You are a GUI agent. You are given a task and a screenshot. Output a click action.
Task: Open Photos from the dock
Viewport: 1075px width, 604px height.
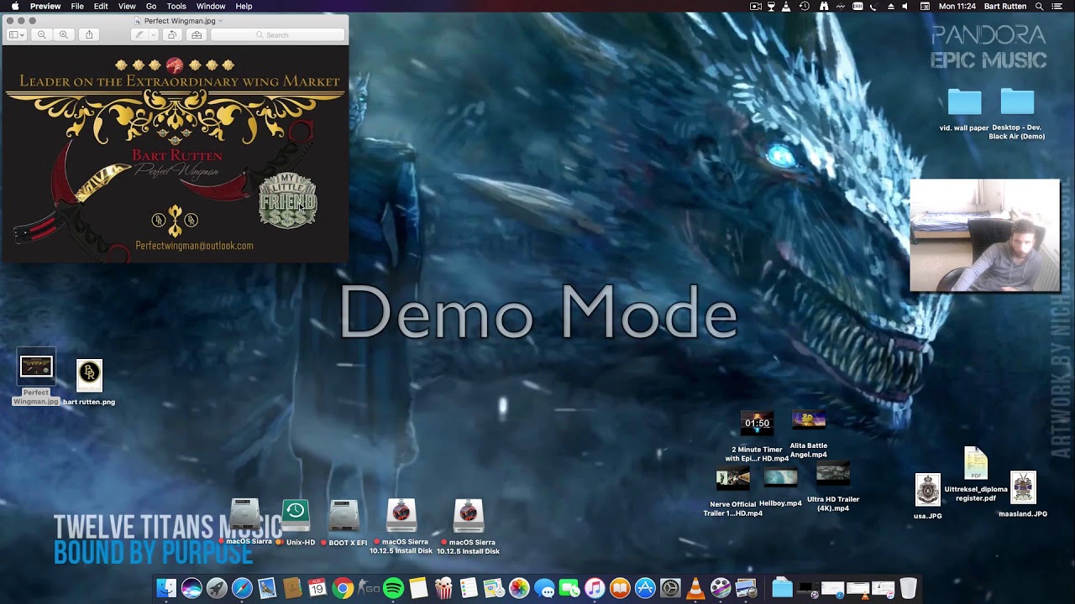coord(519,589)
